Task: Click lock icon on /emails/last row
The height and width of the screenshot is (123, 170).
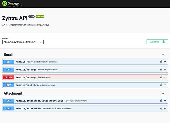Action: (161, 85)
